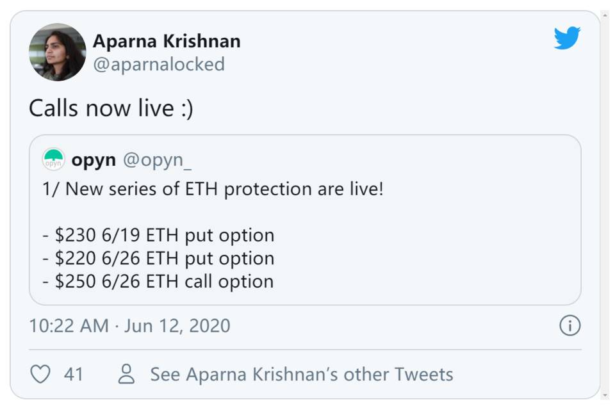Click the 41 likes count
Viewport: 615px width, 406px height.
click(x=74, y=374)
